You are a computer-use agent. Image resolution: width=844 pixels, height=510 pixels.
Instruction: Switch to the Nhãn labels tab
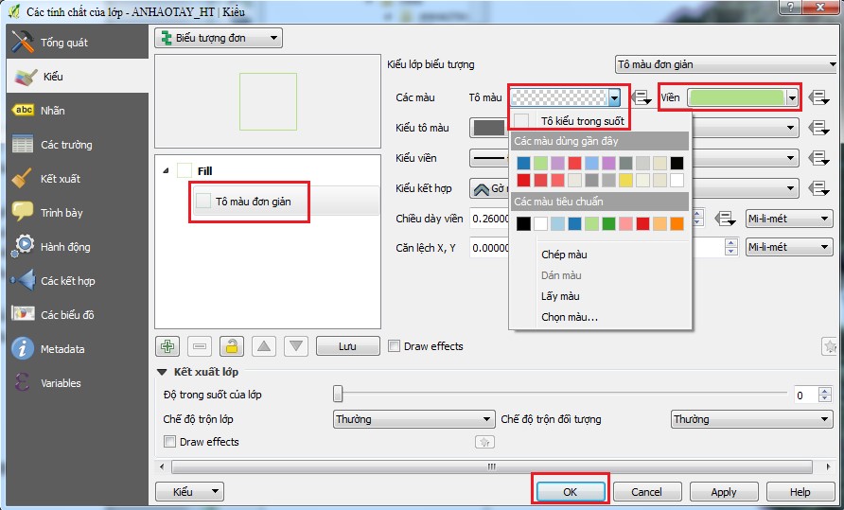click(77, 111)
